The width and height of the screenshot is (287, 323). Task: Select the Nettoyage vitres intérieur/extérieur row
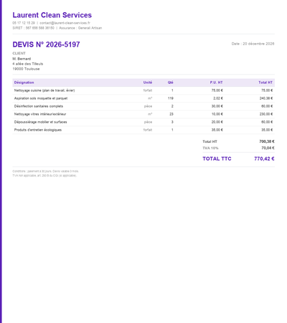[143, 114]
